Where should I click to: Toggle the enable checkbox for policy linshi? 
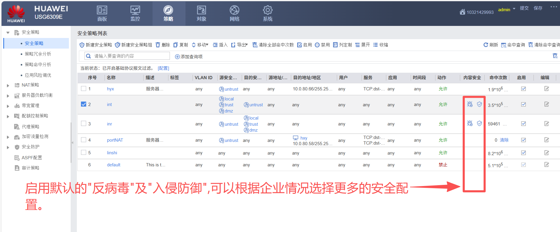pyautogui.click(x=523, y=153)
